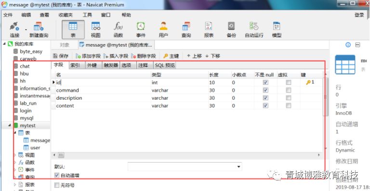Image resolution: width=370 pixels, height=191 pixels.
Task: Select the chat database in tree
Action: coord(25,66)
